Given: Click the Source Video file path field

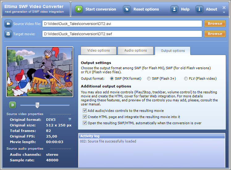Looking at the screenshot, I should 122,24.
